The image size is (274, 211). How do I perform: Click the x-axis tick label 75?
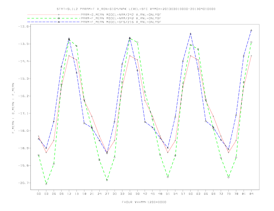tap(229, 194)
